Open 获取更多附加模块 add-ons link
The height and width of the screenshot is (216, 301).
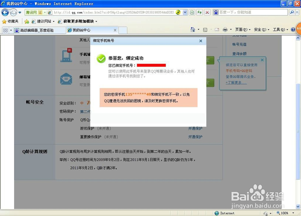[77, 21]
